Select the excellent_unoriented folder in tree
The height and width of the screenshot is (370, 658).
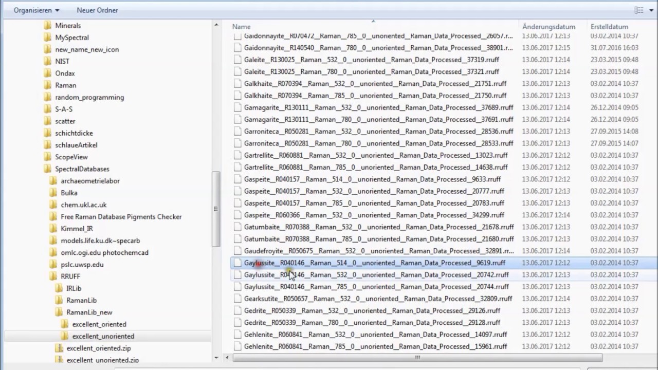click(98, 336)
